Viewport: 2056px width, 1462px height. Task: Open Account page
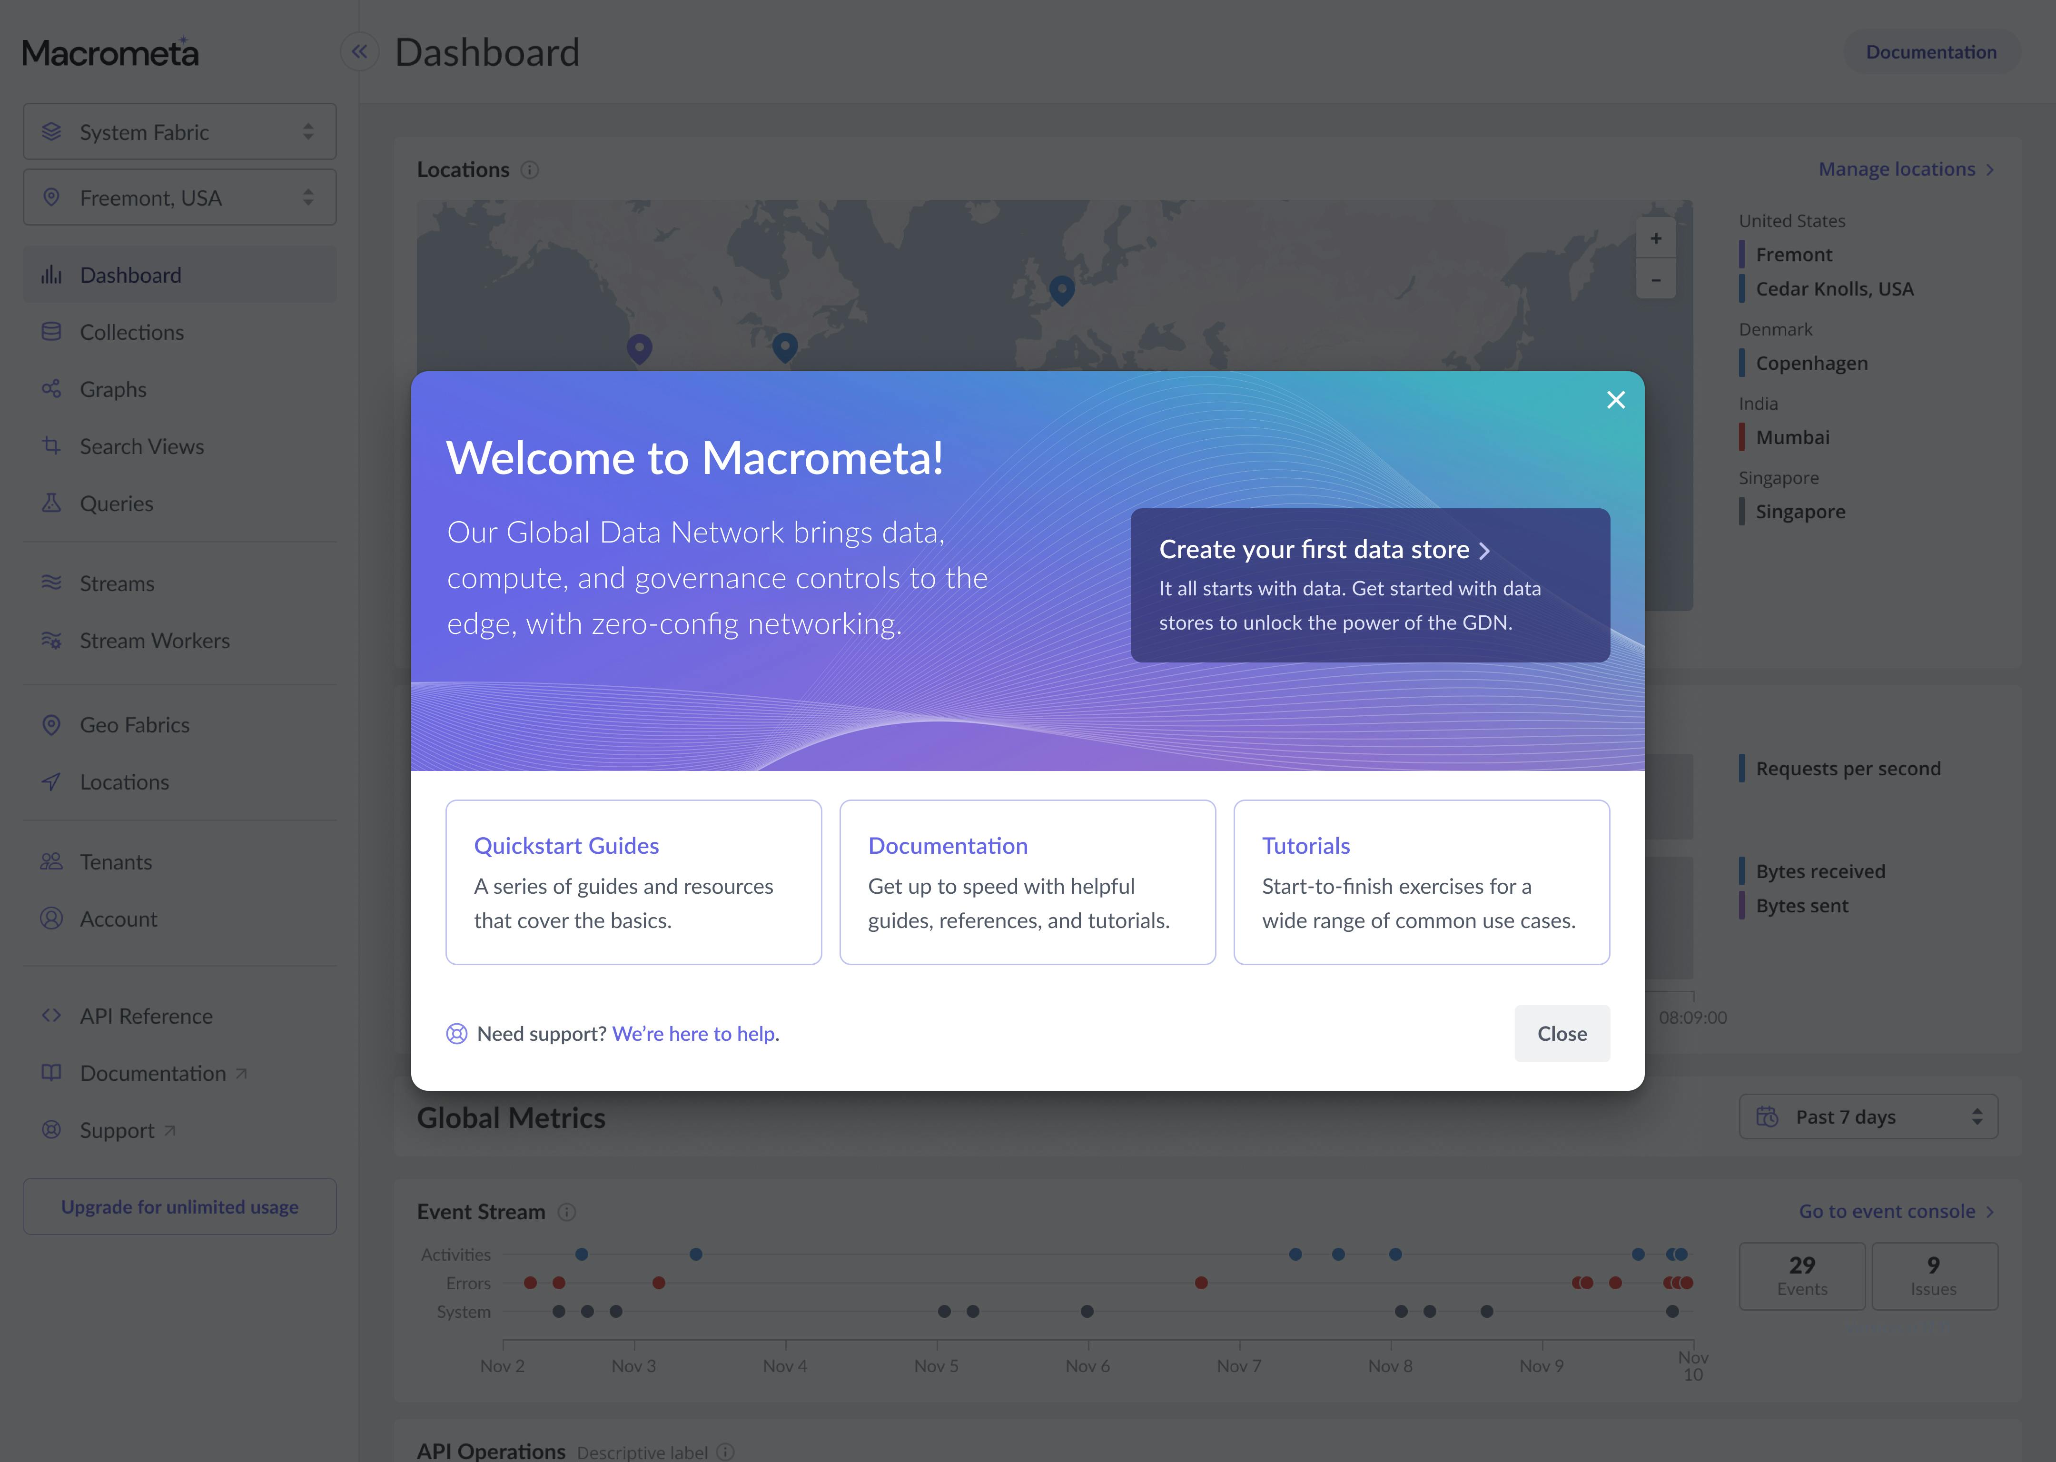[180, 919]
